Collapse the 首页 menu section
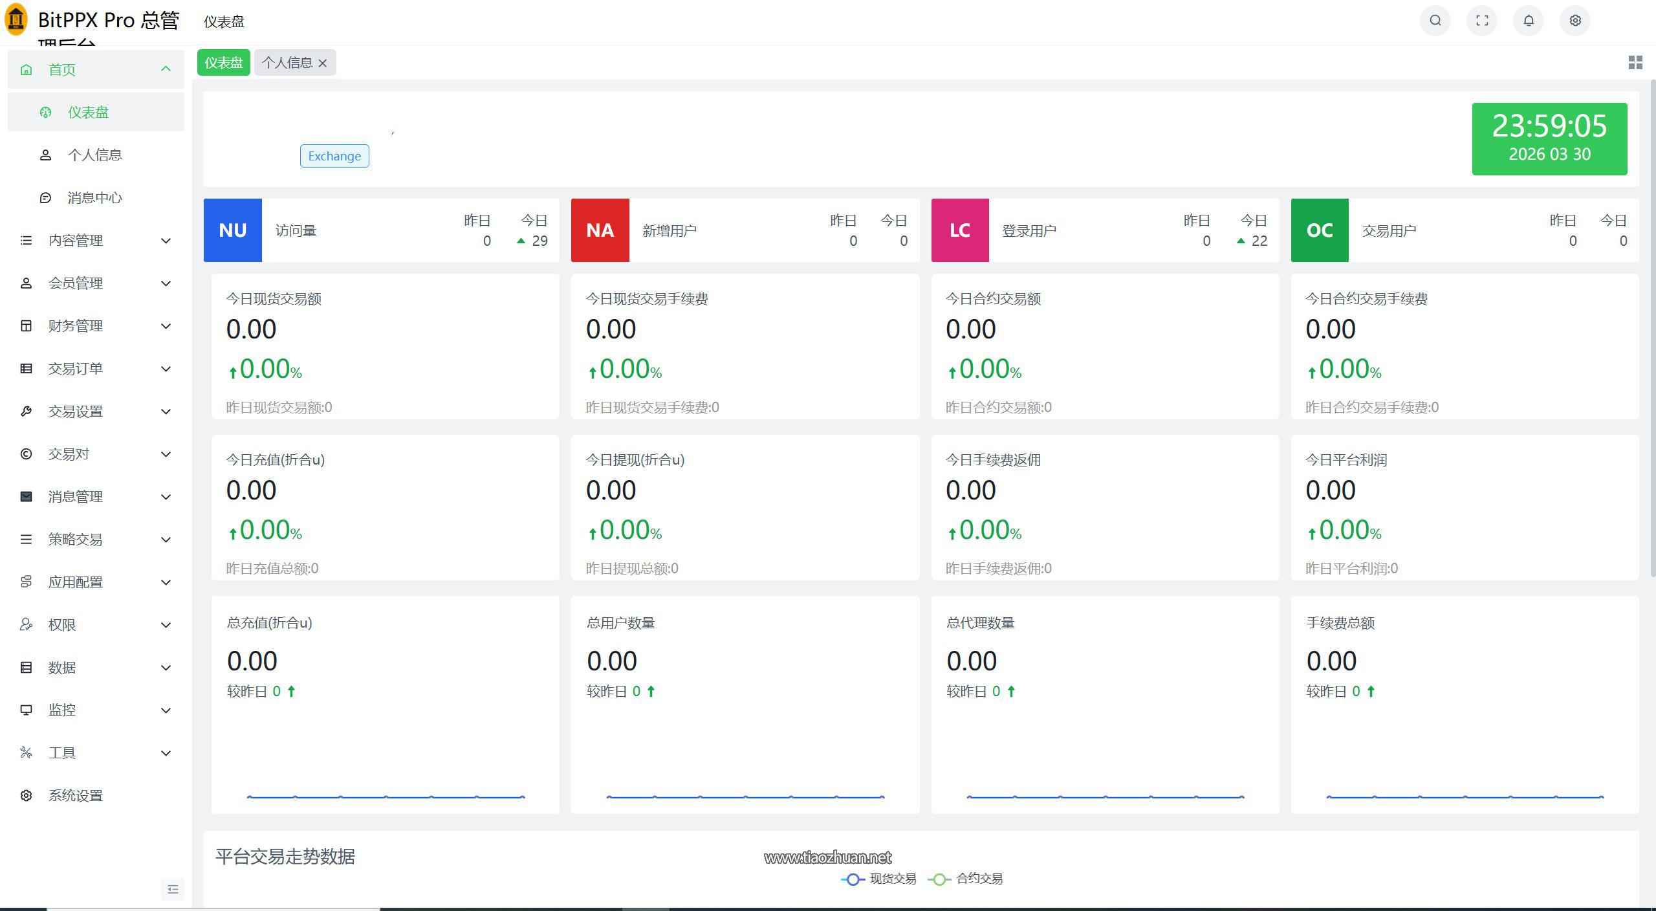The image size is (1656, 911). coord(166,69)
